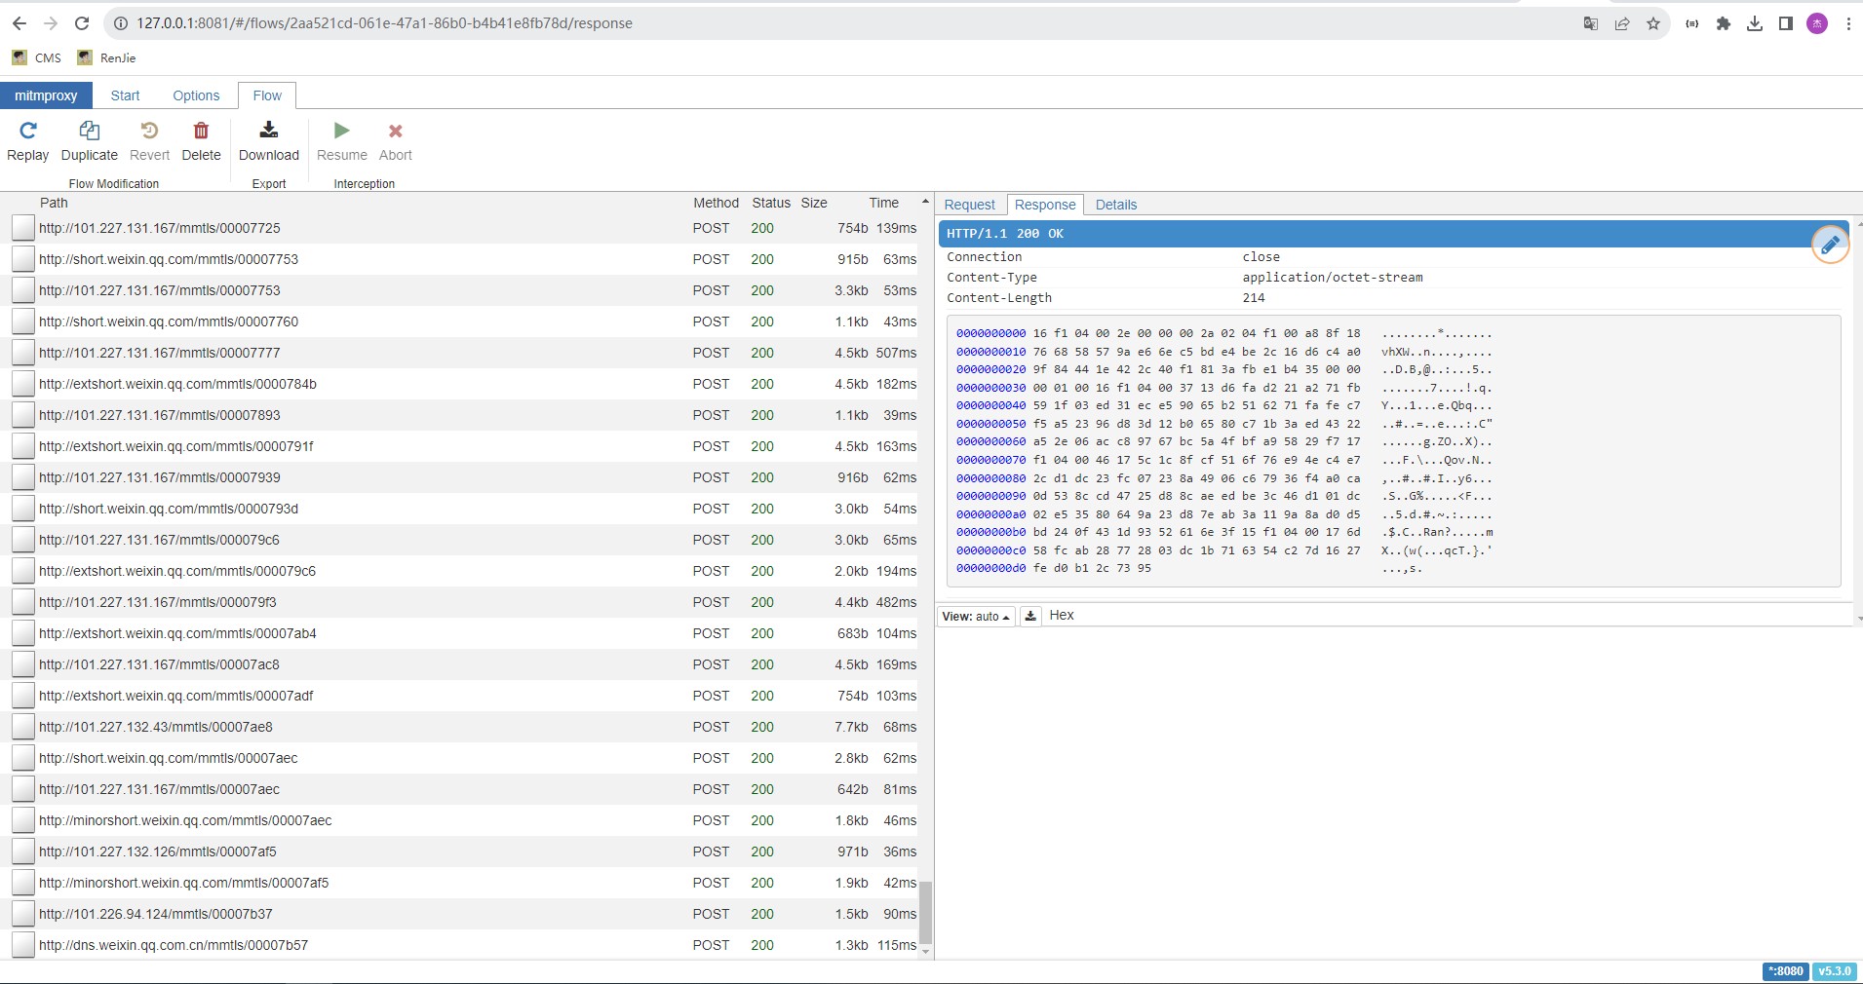Open the CMS bookmark
The image size is (1863, 984).
point(37,57)
